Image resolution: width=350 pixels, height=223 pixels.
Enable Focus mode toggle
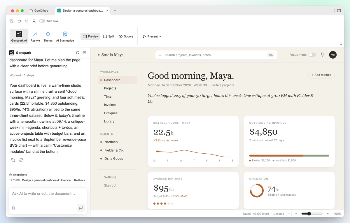[x=312, y=55]
